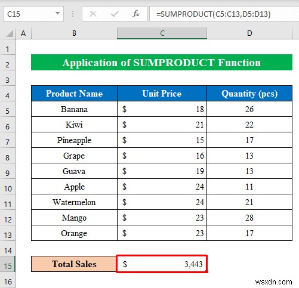Click Kiwi's unit price cell $21
The image size is (299, 288).
(162, 125)
